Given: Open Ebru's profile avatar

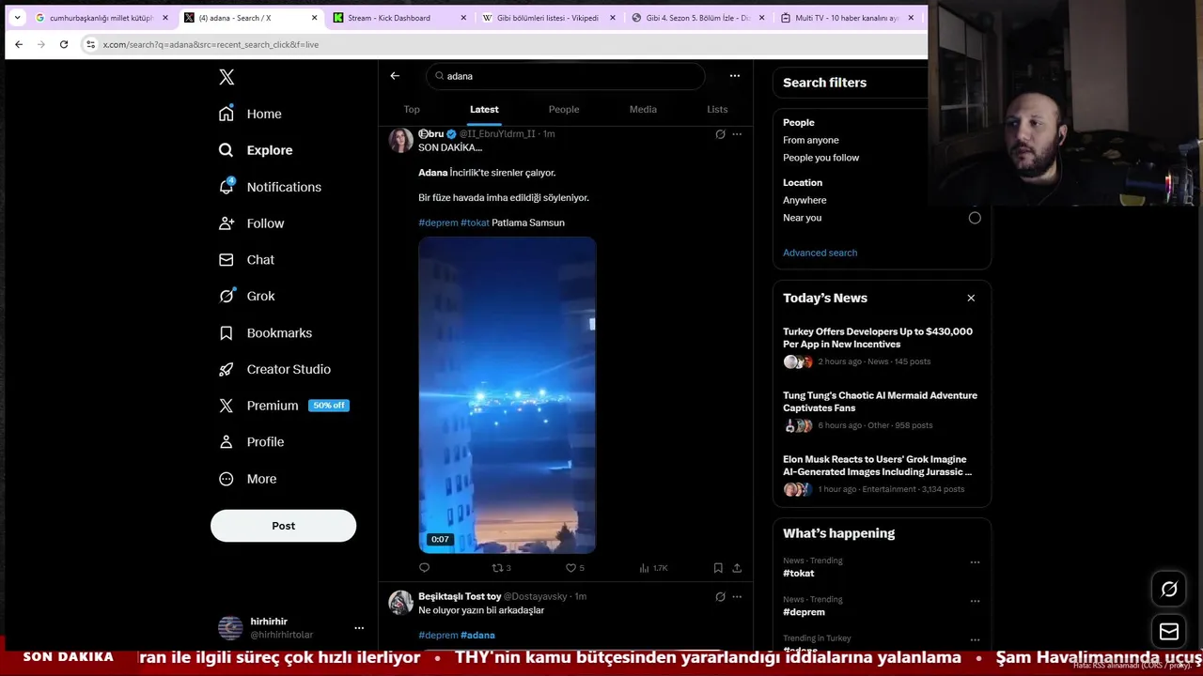Looking at the screenshot, I should (401, 140).
